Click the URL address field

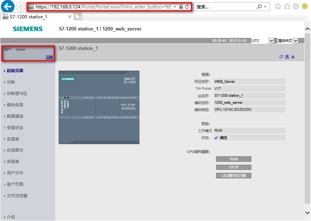(103, 7)
